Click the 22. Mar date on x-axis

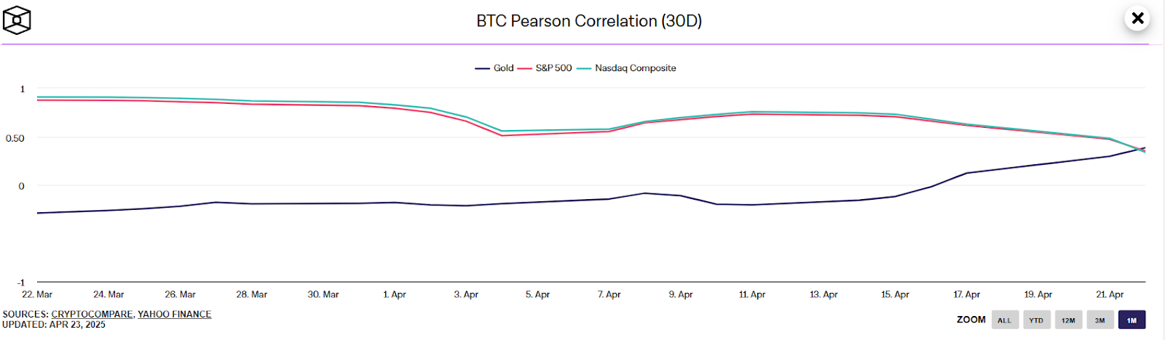click(x=37, y=295)
